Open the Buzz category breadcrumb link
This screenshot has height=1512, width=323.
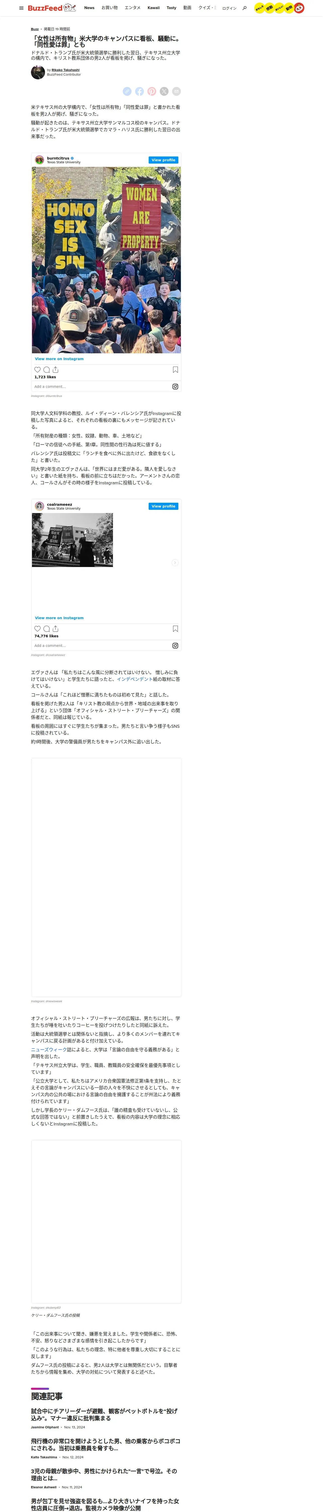[34, 29]
